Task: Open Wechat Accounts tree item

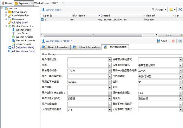Action: (x=25, y=40)
